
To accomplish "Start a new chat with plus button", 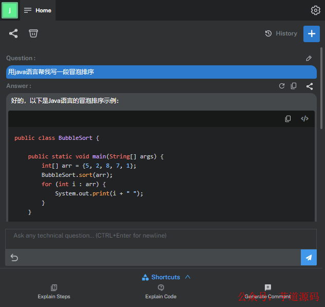I will tap(312, 34).
